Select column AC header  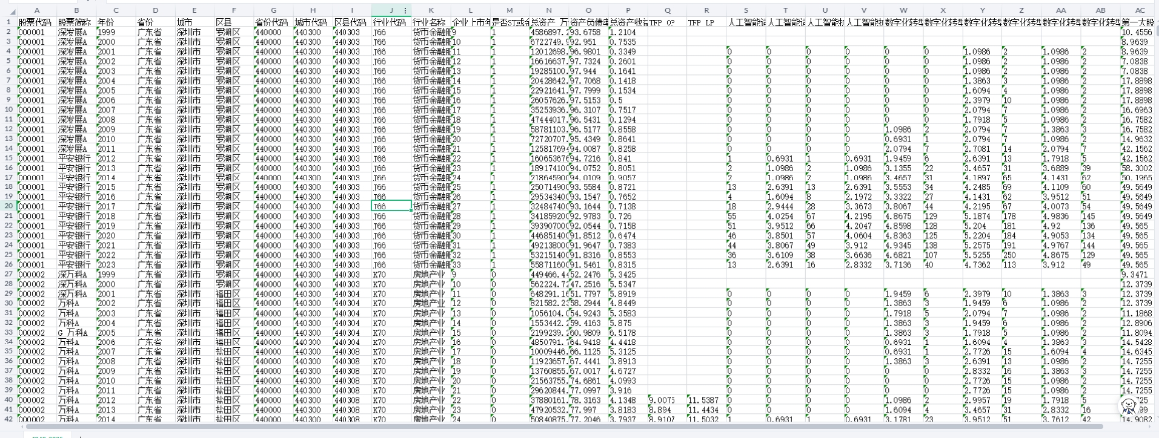tap(1140, 10)
